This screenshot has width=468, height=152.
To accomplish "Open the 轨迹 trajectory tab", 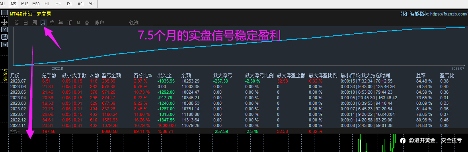I will 134,23.
